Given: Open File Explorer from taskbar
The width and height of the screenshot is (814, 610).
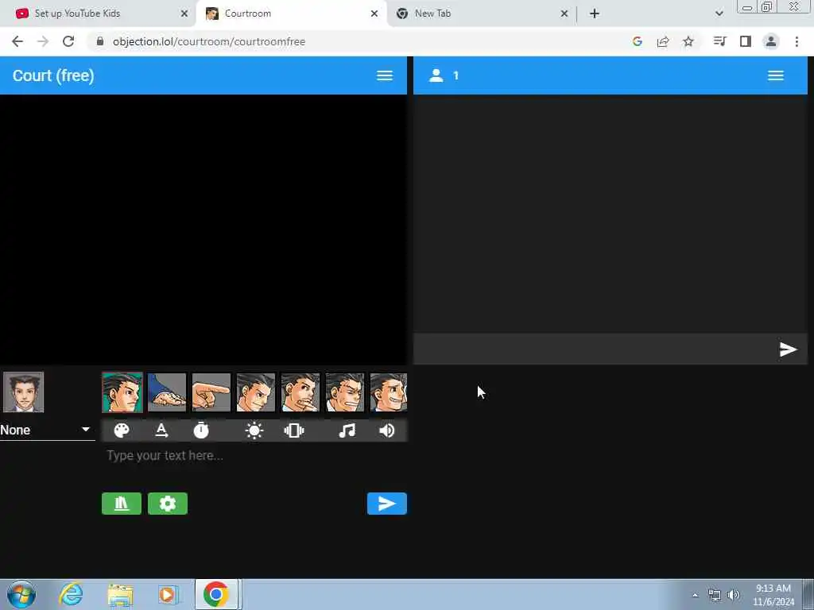Looking at the screenshot, I should [x=121, y=594].
